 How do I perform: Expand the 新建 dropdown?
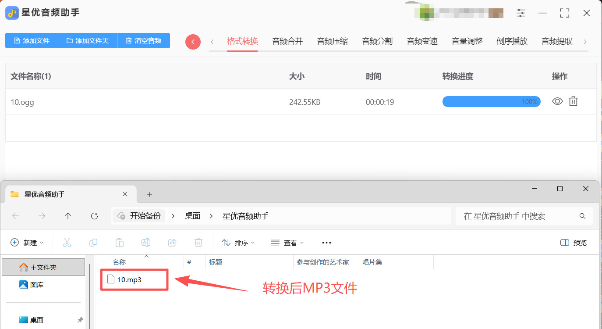click(27, 243)
